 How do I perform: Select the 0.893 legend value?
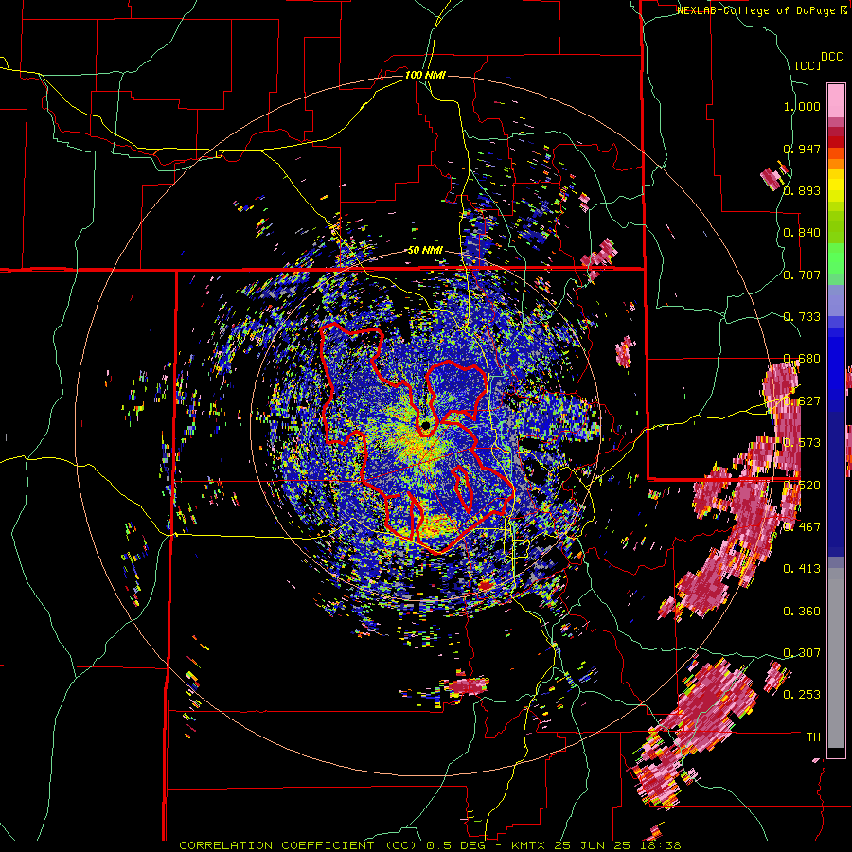802,190
